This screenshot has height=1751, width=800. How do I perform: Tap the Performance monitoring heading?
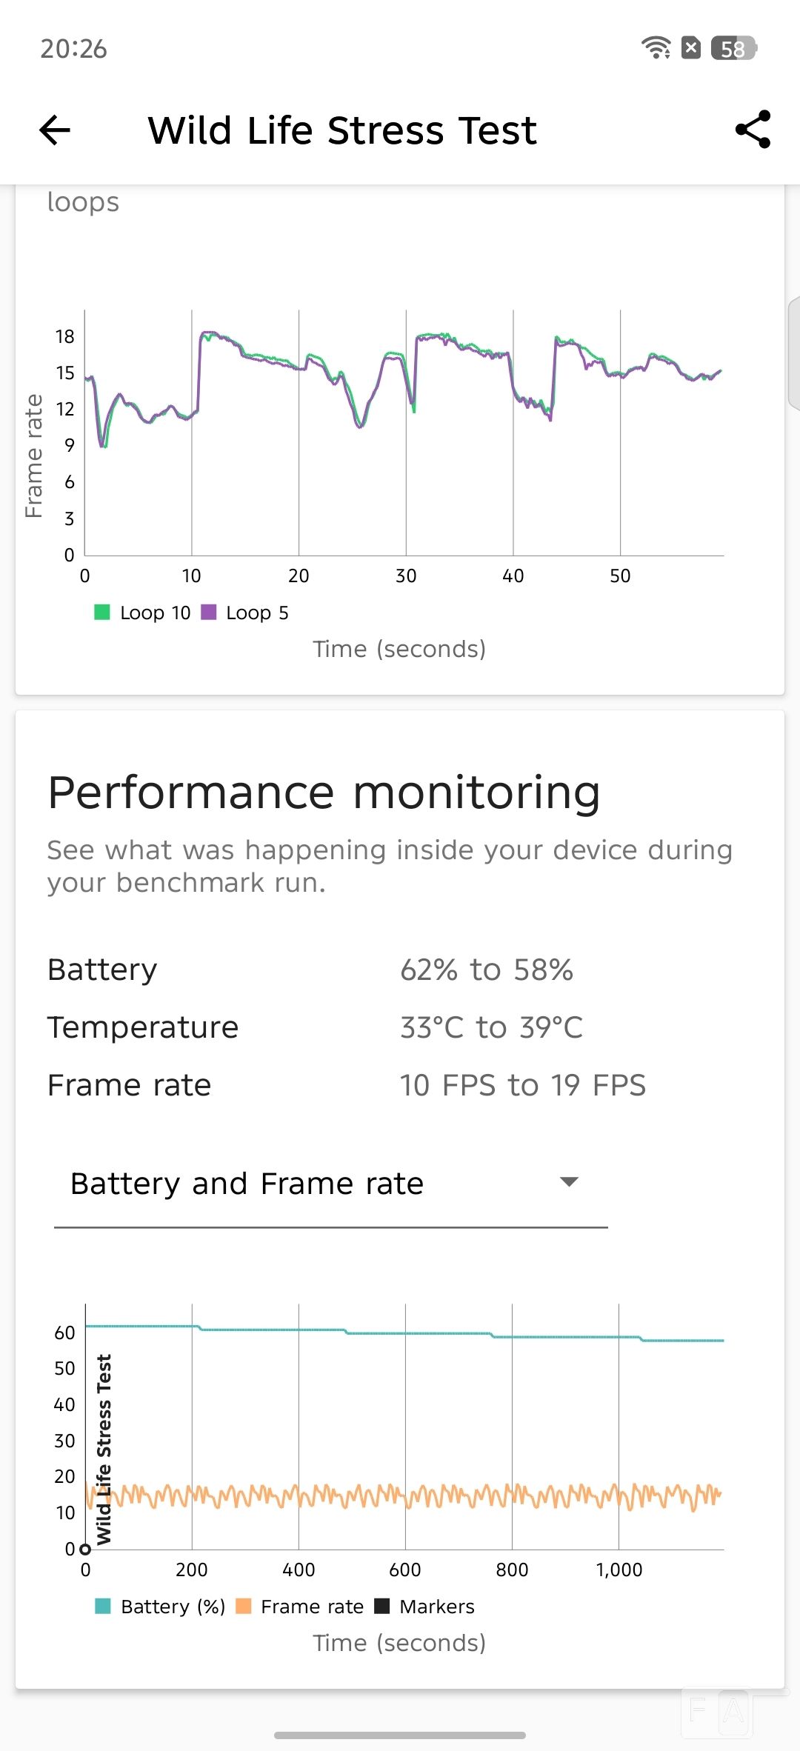(324, 792)
